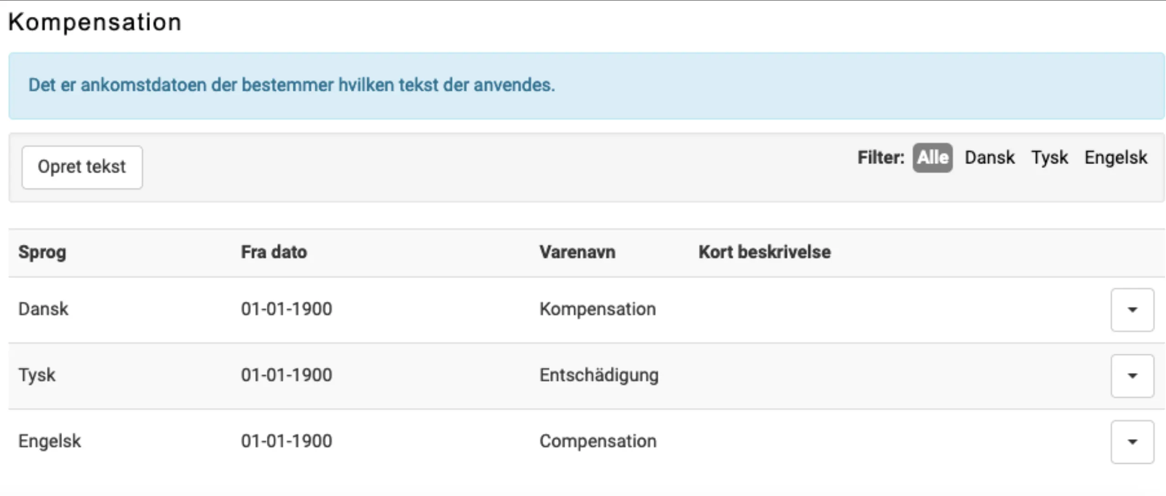Screen dimensions: 1166x496
Task: Click the Varenavn column header
Action: pos(577,252)
